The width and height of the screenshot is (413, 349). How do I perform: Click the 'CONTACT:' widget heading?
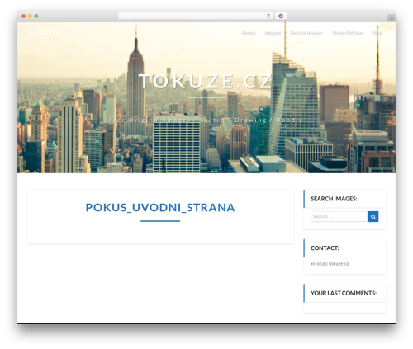[325, 248]
